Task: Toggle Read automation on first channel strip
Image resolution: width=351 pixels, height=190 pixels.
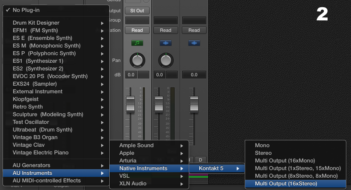Action: tap(137, 30)
